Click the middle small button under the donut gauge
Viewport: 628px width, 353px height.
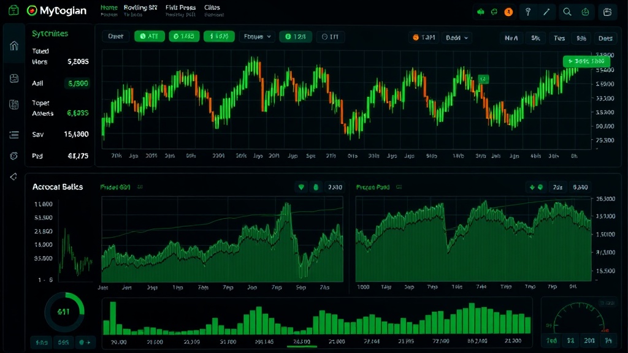(x=63, y=343)
